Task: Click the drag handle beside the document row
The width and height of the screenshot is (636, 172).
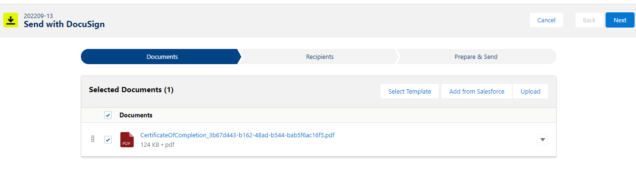Action: pos(93,139)
